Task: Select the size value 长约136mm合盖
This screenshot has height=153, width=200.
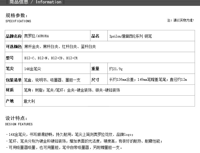Action: pos(148,79)
